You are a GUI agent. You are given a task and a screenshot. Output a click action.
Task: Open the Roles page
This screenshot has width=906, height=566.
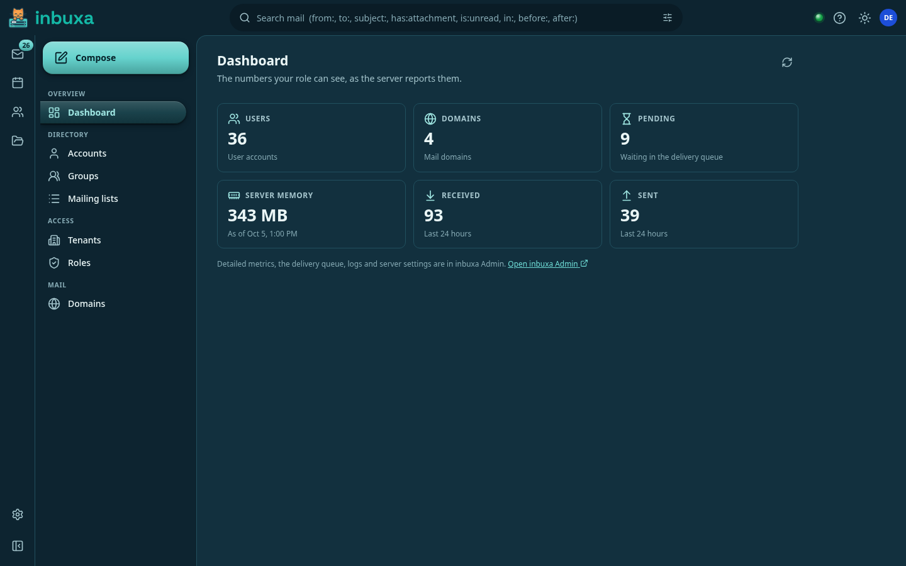[x=113, y=263]
